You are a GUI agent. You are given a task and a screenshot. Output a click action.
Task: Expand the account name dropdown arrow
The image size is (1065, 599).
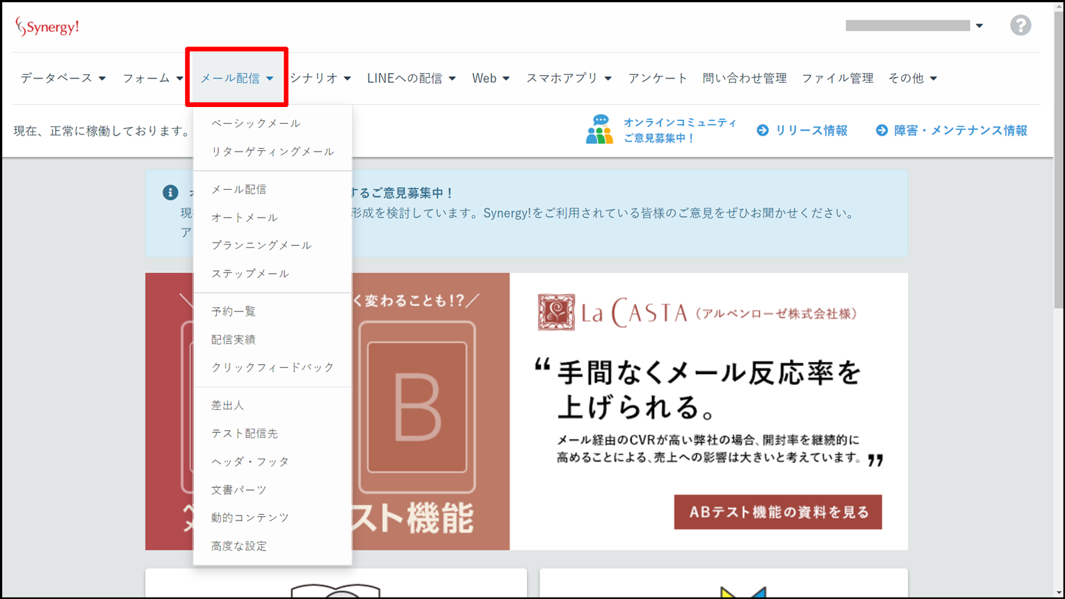[x=979, y=26]
